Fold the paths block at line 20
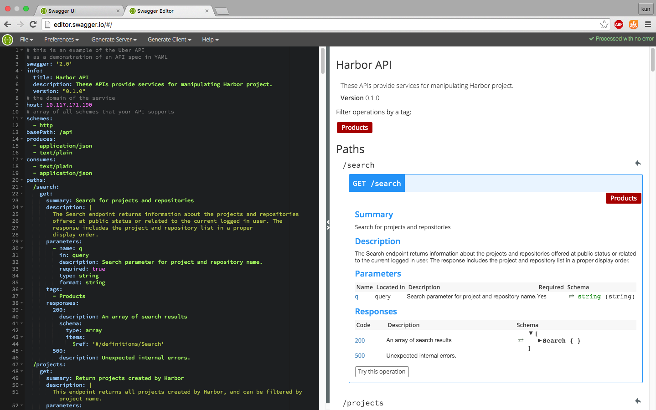This screenshot has width=656, height=410. [x=21, y=180]
